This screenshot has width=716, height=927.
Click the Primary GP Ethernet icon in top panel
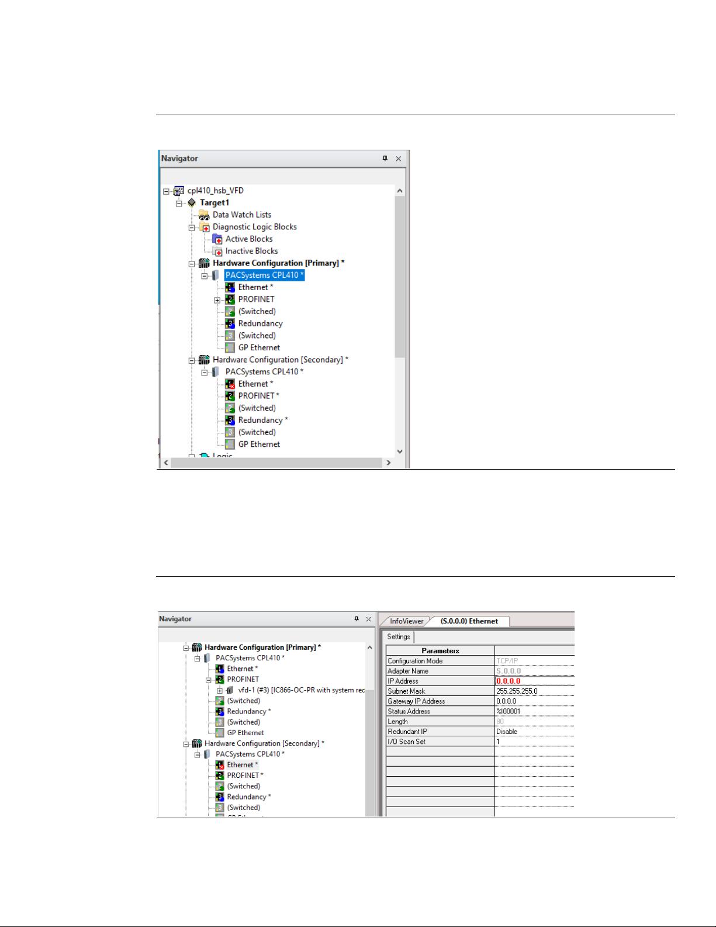tap(230, 347)
